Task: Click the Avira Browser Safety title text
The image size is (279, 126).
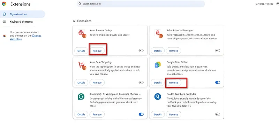Action: [101, 30]
